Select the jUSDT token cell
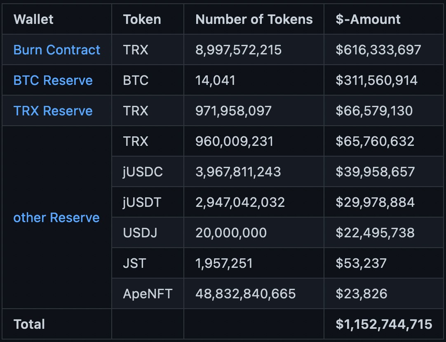 [142, 202]
